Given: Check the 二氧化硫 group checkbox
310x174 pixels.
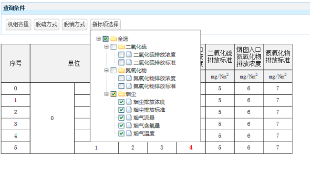Looking at the screenshot, I should point(114,47).
